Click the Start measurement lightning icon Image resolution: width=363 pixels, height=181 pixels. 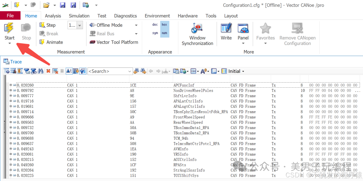click(x=9, y=28)
